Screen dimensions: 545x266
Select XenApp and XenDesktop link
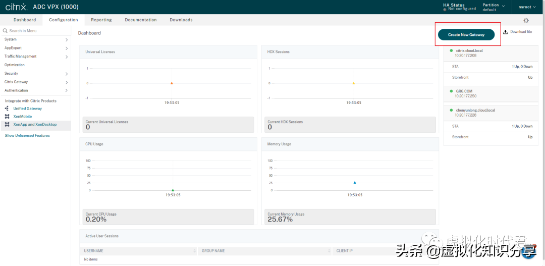(x=35, y=125)
